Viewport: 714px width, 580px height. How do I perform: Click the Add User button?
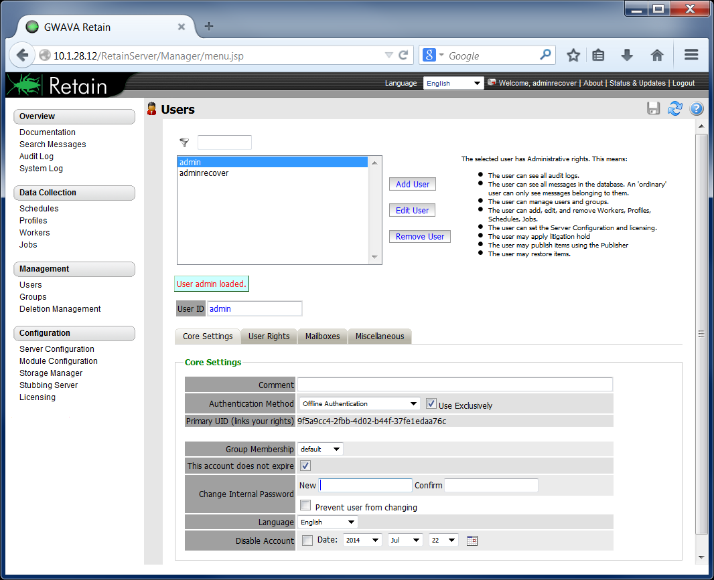(x=413, y=184)
